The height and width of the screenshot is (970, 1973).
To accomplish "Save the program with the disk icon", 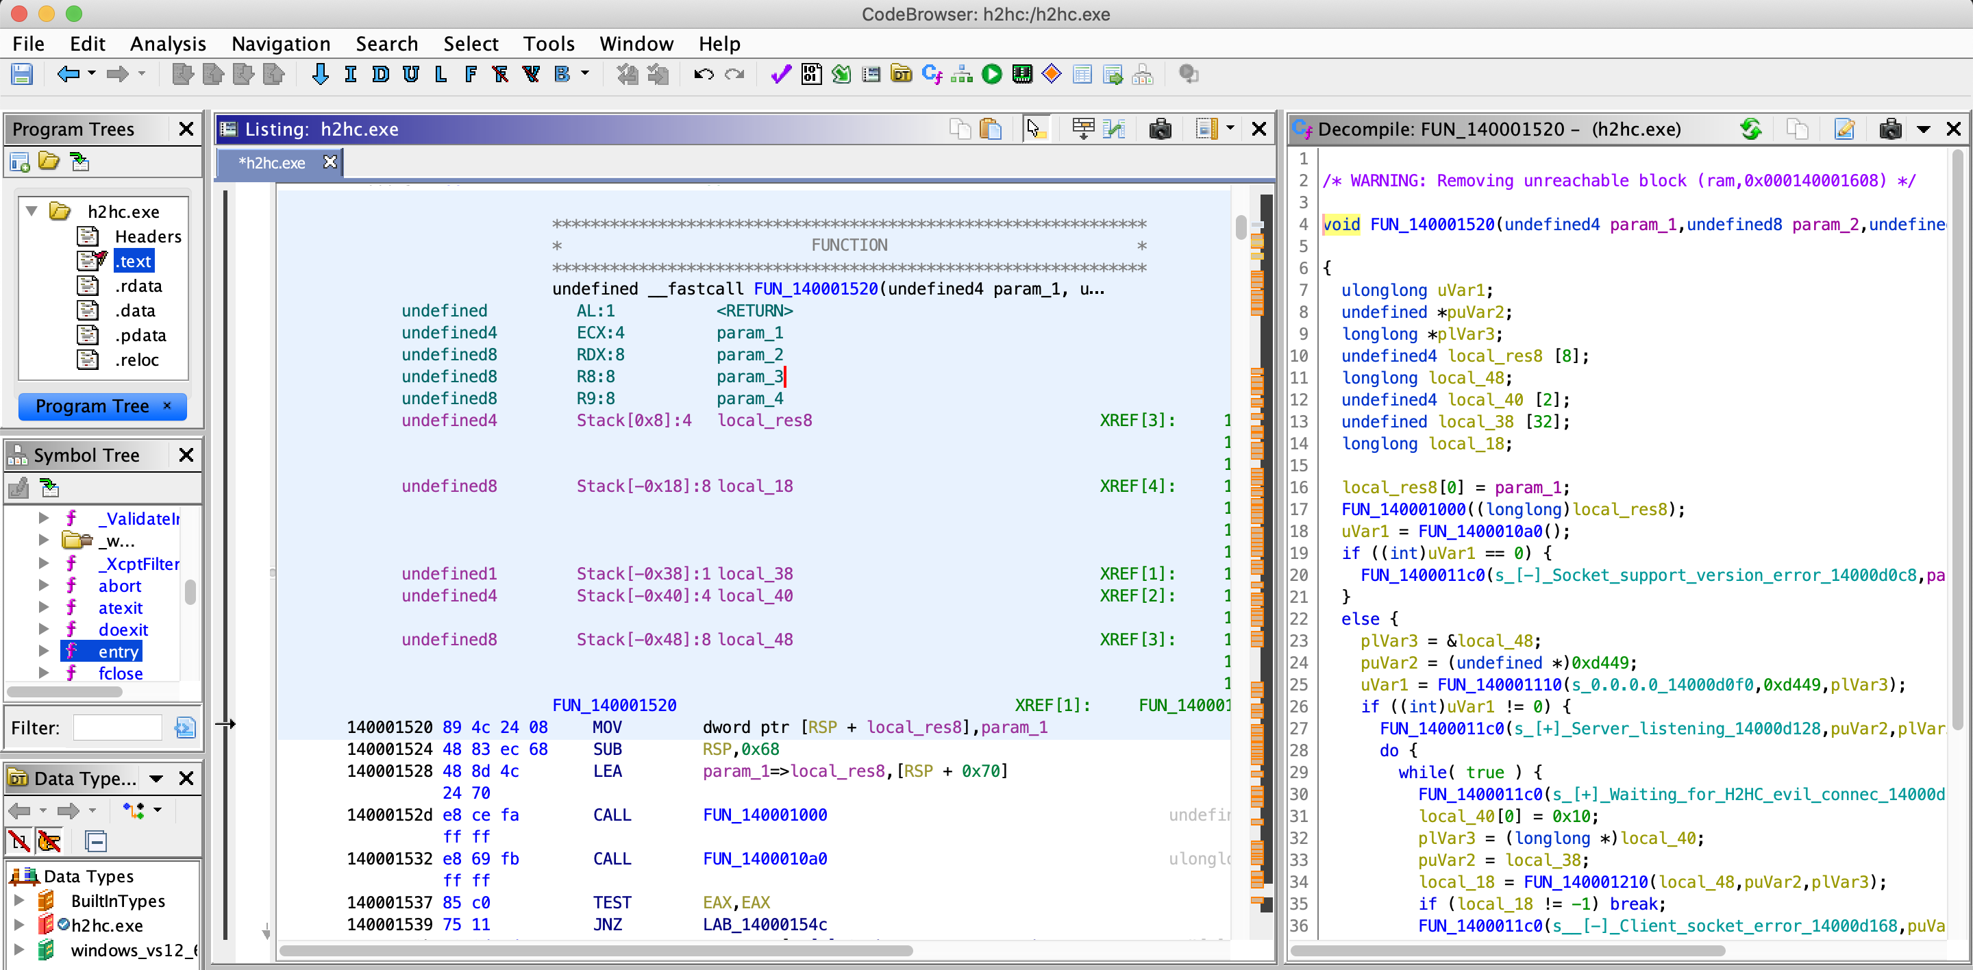I will coord(21,74).
